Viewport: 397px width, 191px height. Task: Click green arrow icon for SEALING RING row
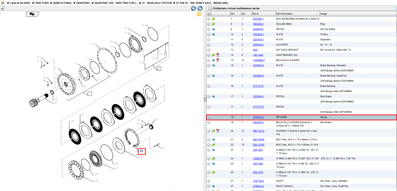214,24
